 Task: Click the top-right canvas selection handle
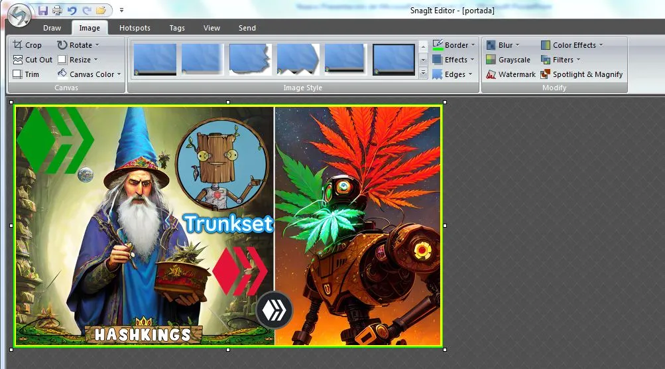pos(445,102)
